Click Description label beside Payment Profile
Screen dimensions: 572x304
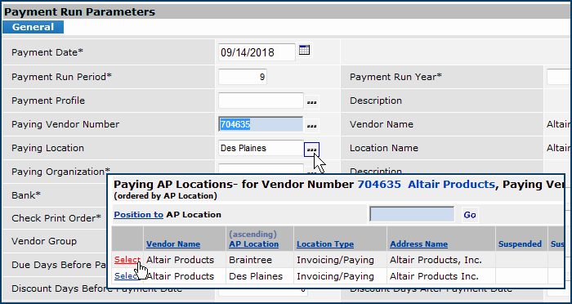[376, 101]
